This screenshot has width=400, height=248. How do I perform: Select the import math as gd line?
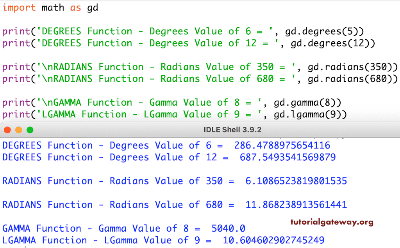pyautogui.click(x=49, y=7)
